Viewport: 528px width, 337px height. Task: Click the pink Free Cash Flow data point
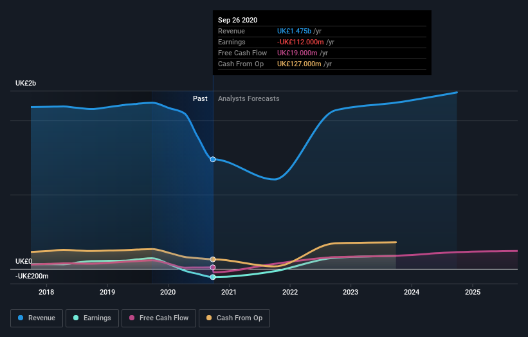click(x=213, y=268)
